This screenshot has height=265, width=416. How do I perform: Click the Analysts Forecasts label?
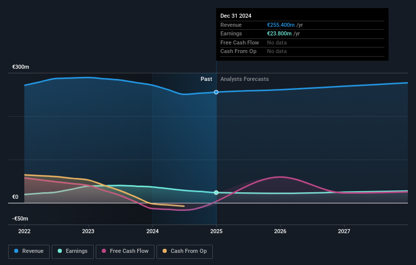point(245,79)
